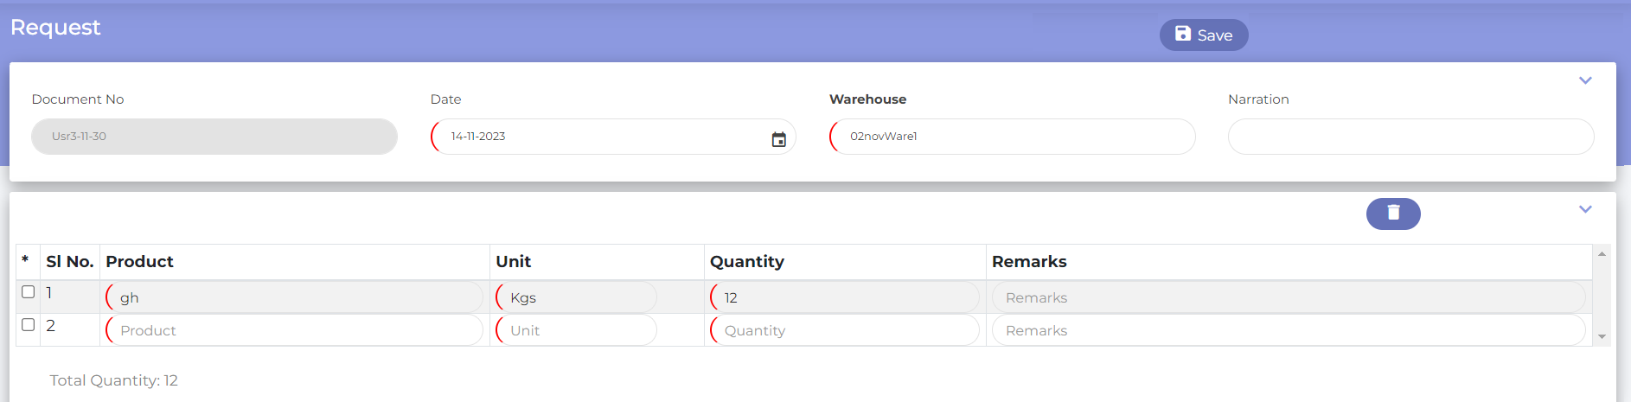Click the Warehouse field with 02novWare1

(x=1012, y=137)
